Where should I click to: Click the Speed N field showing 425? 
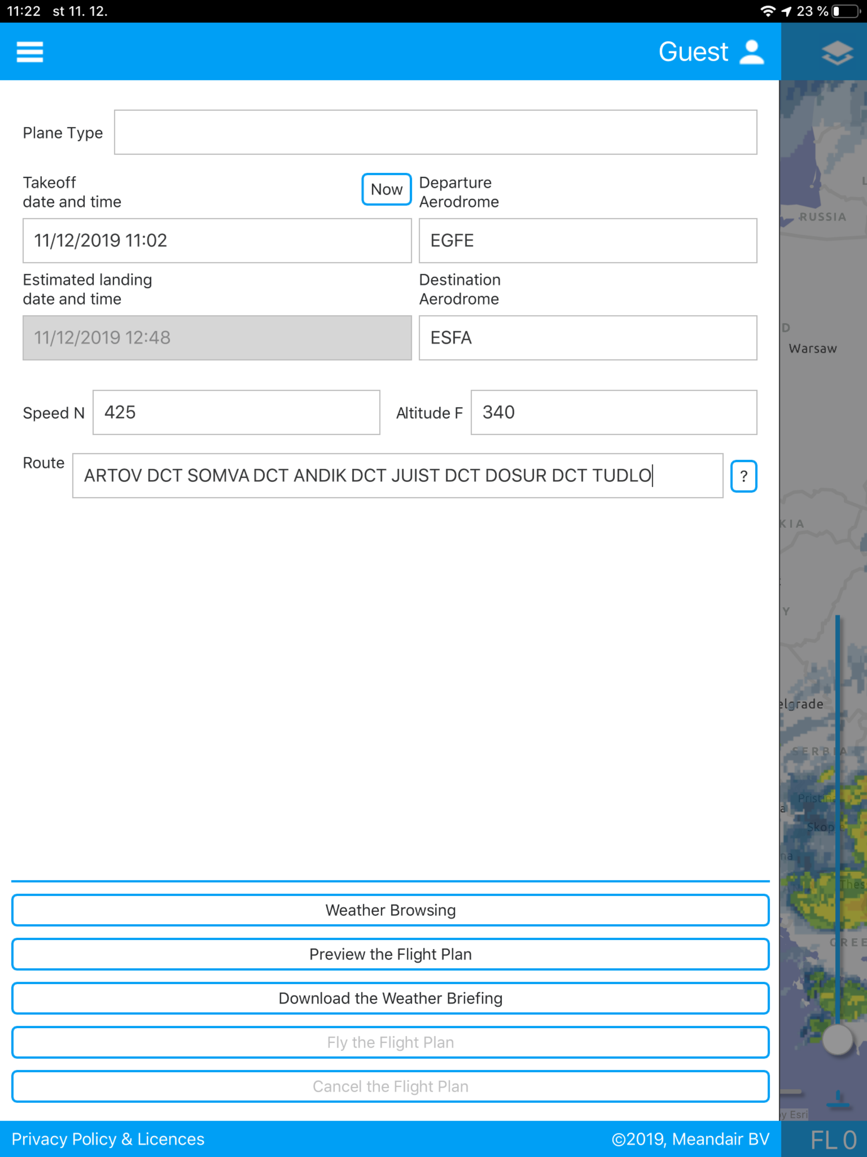236,412
